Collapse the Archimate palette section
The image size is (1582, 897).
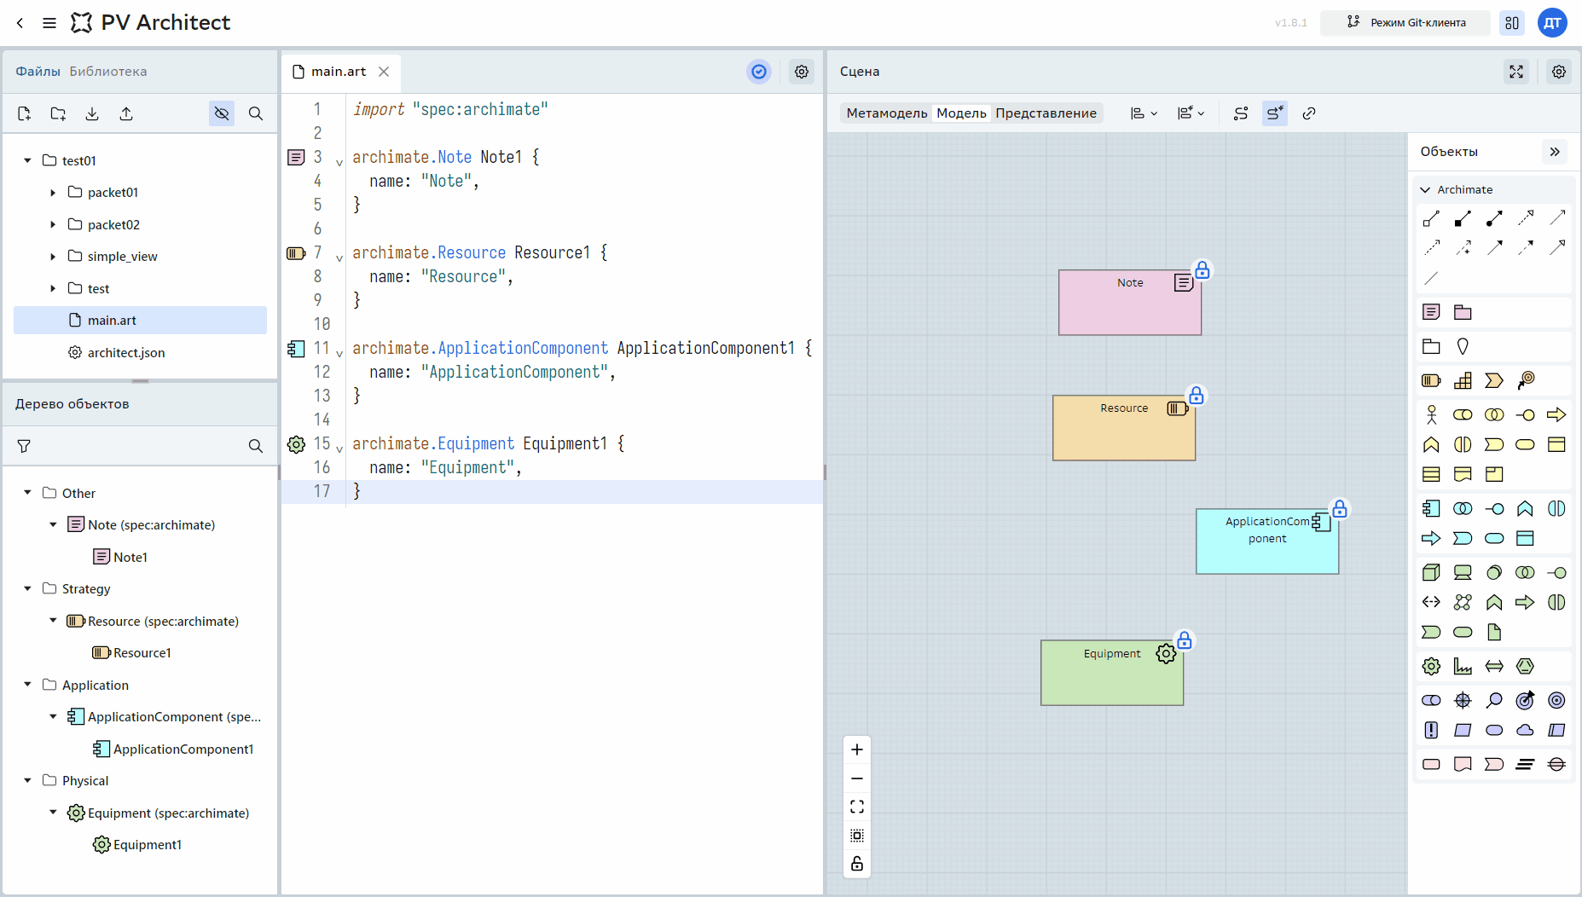click(1425, 189)
